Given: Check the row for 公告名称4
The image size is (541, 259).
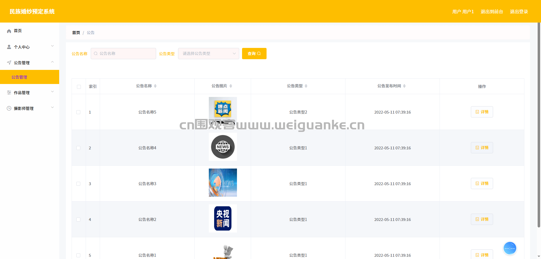Looking at the screenshot, I should point(78,148).
